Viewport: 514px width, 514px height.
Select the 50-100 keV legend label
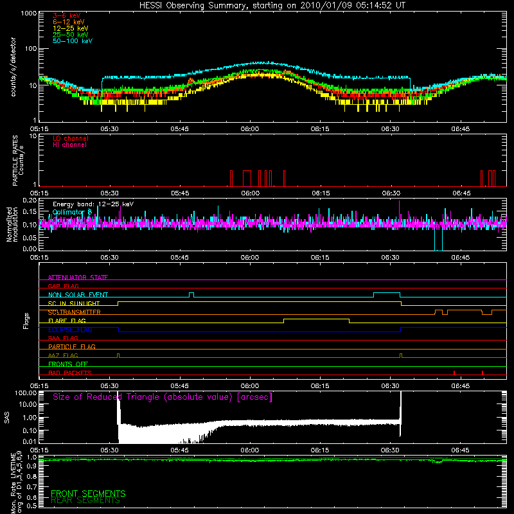point(73,41)
